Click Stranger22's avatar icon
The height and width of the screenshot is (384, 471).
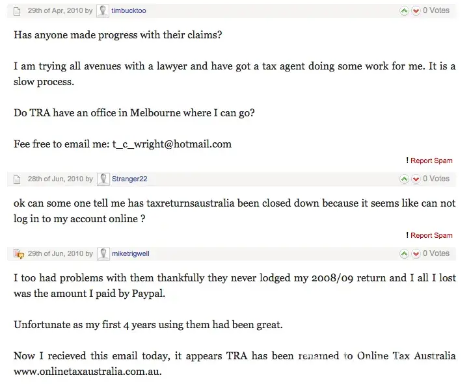coord(103,179)
